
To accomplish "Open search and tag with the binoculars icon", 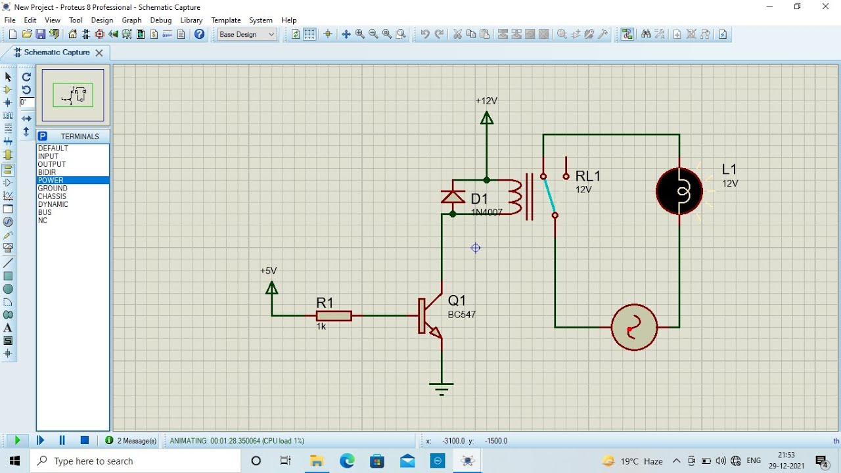I will pyautogui.click(x=646, y=34).
